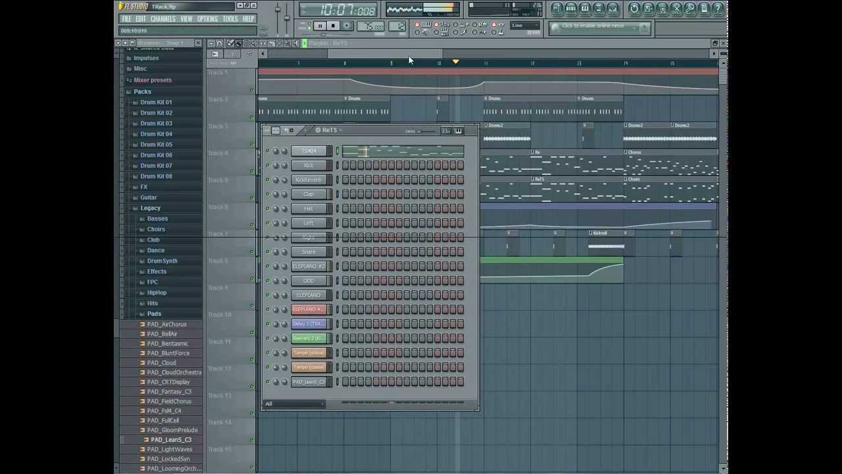The height and width of the screenshot is (474, 842).
Task: Open the ReTS pattern selector dropdown
Action: (329, 130)
